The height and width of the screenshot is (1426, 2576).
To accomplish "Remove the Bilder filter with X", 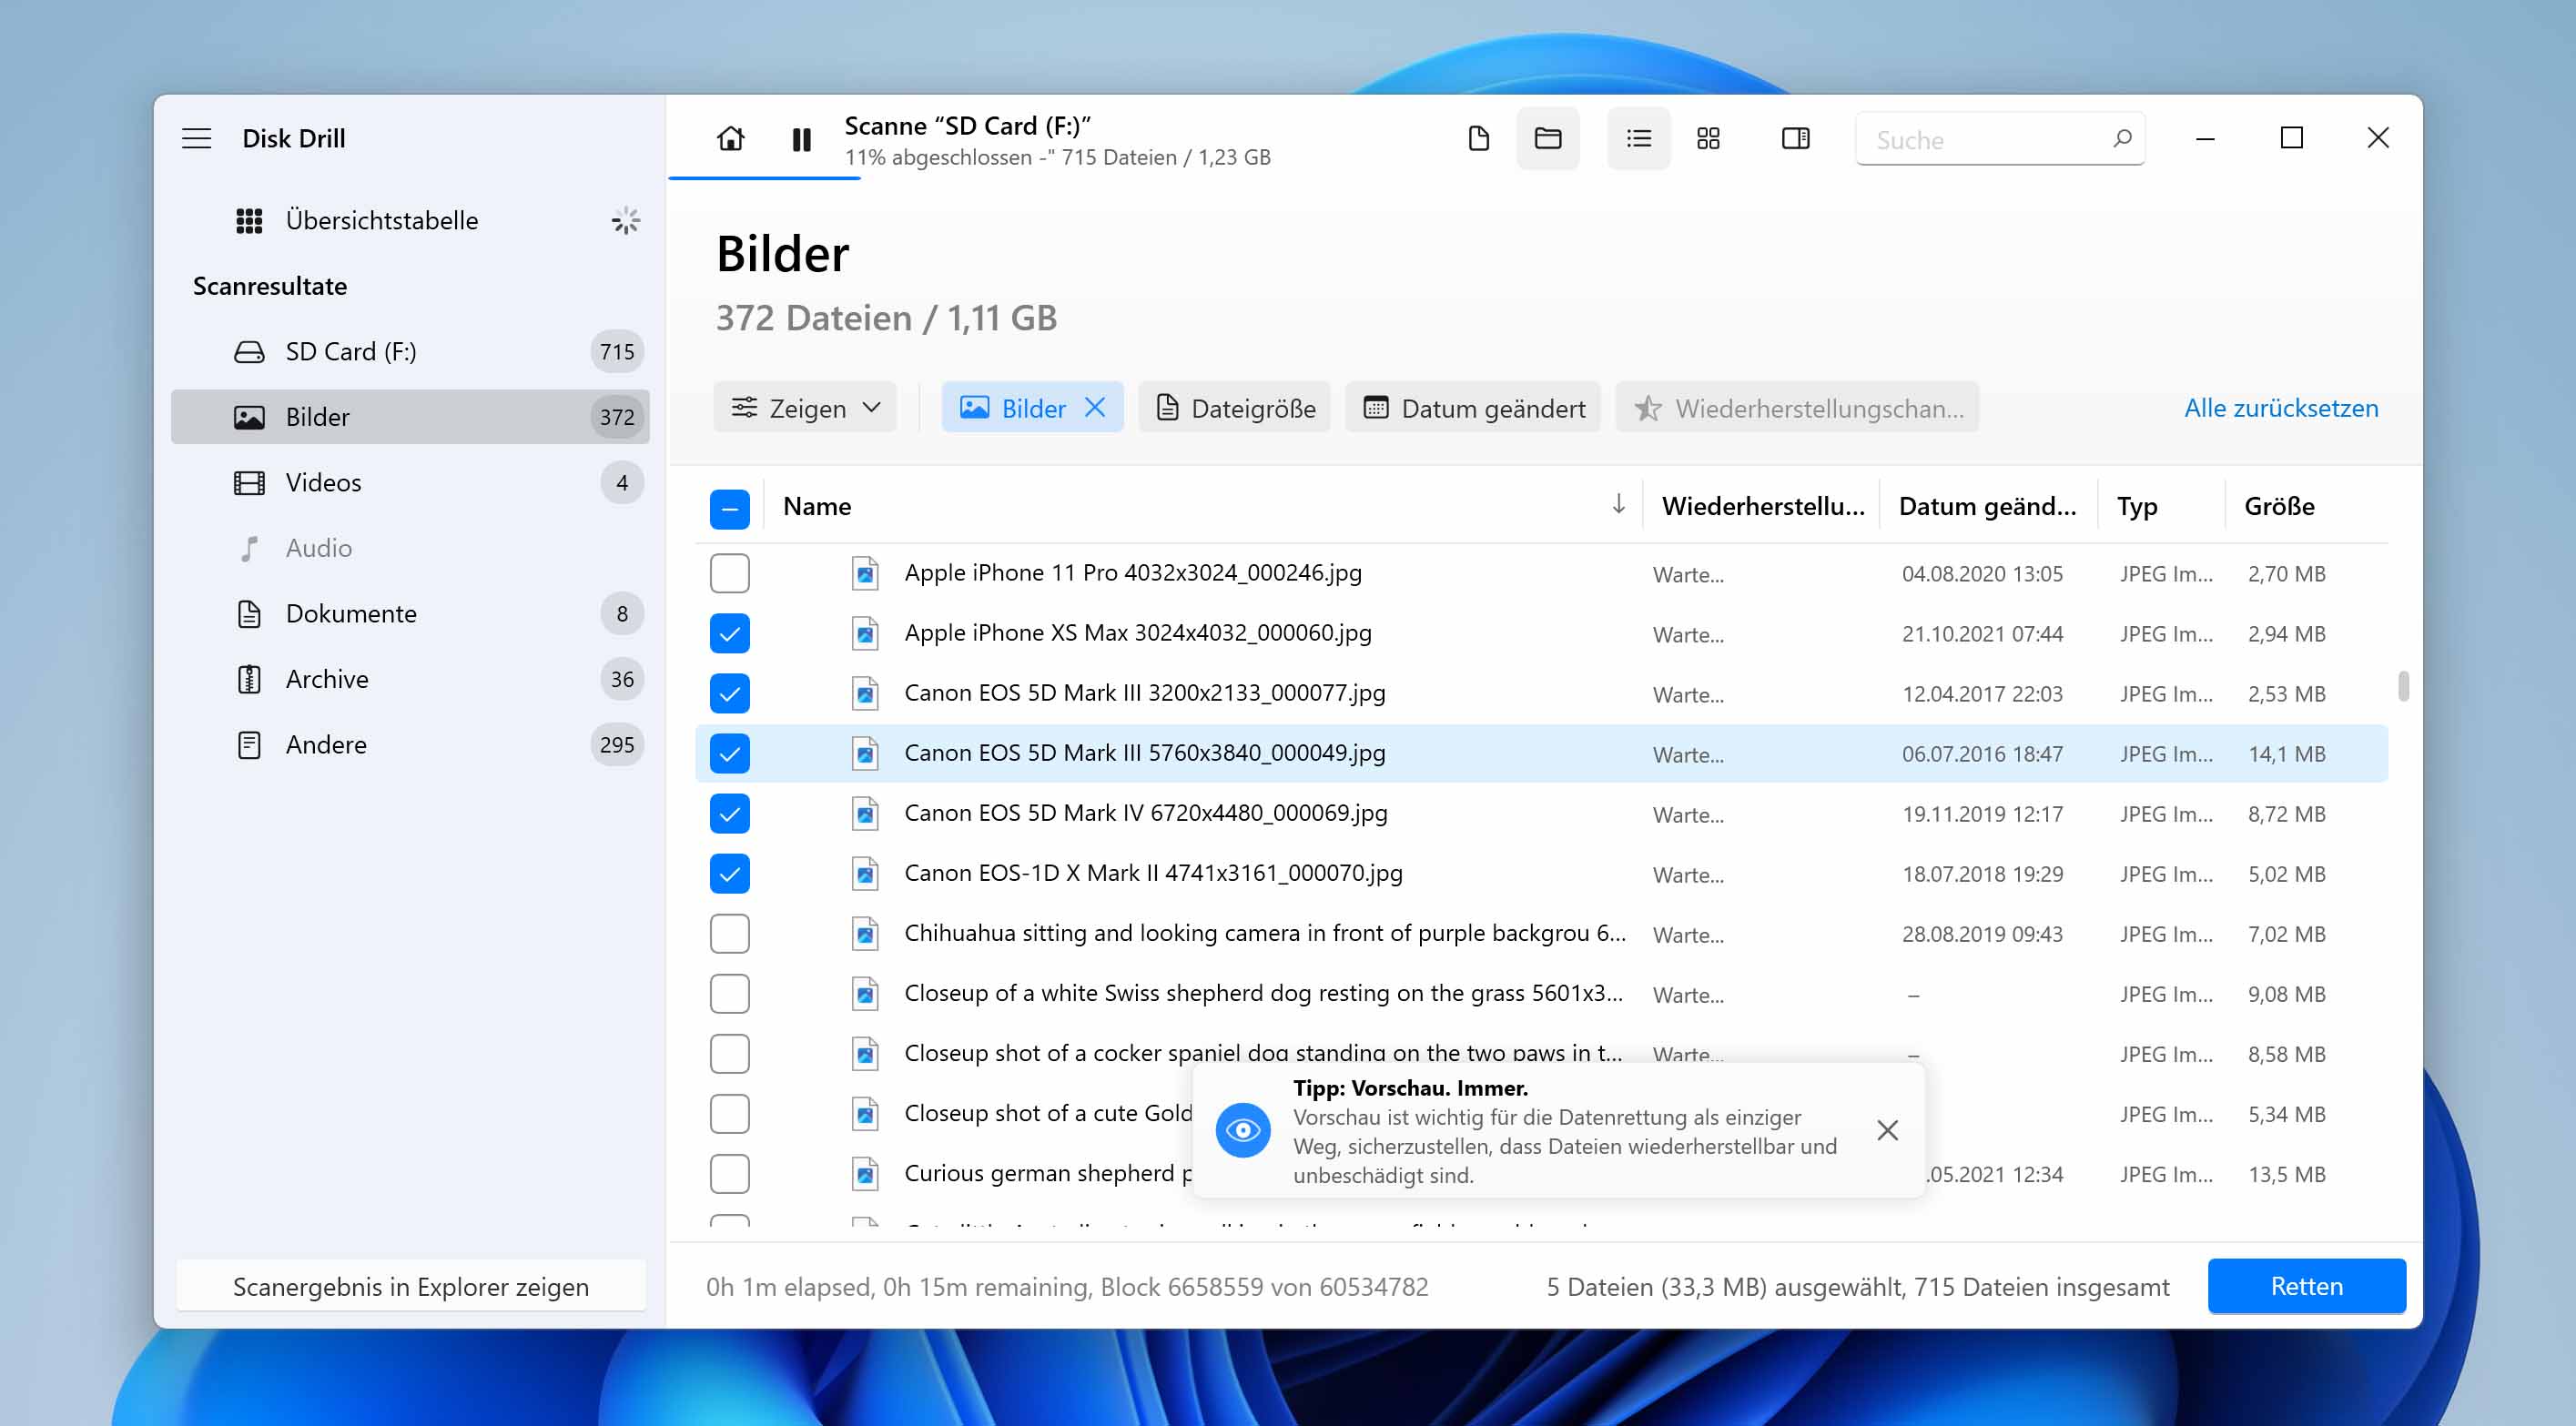I will 1095,408.
